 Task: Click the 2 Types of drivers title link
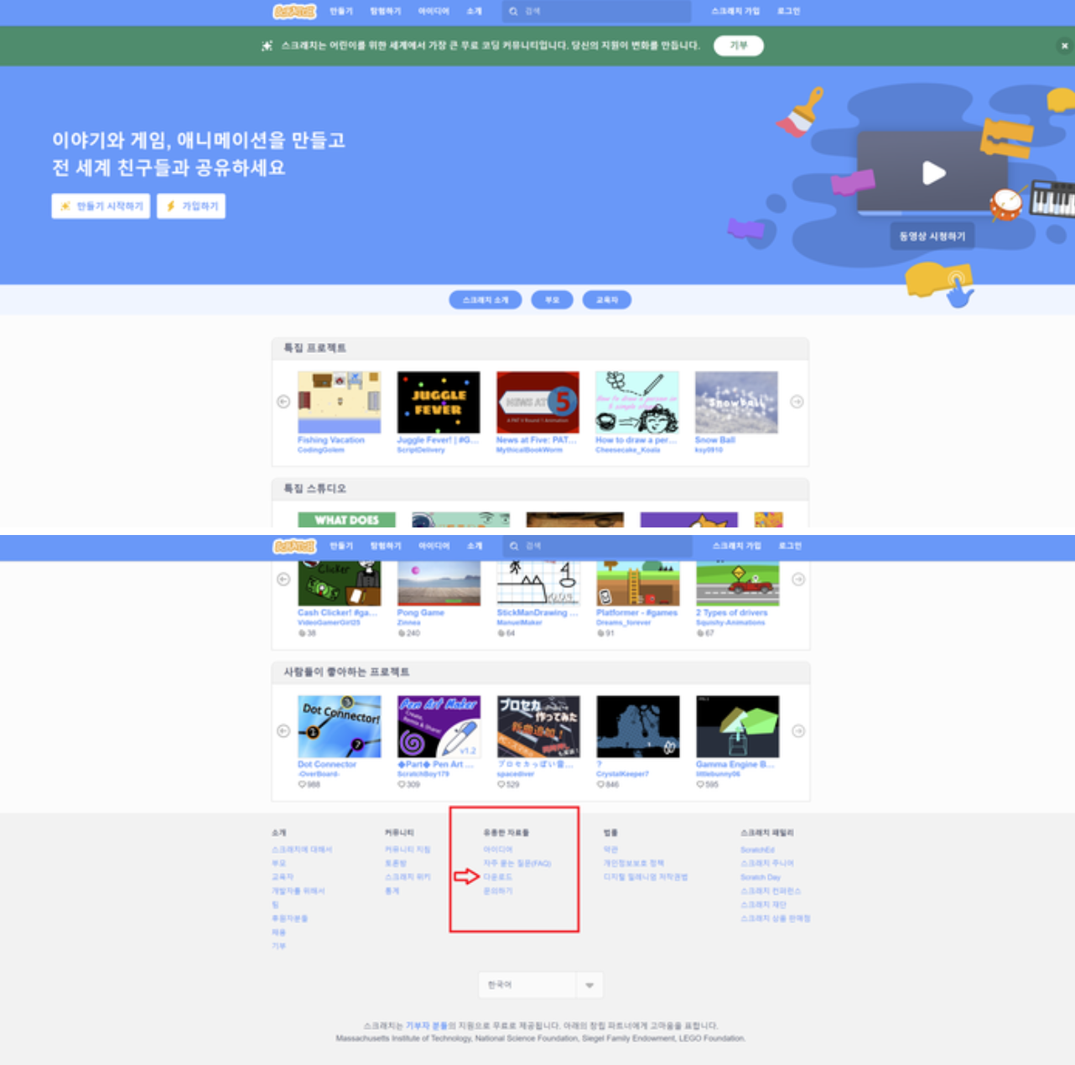731,613
